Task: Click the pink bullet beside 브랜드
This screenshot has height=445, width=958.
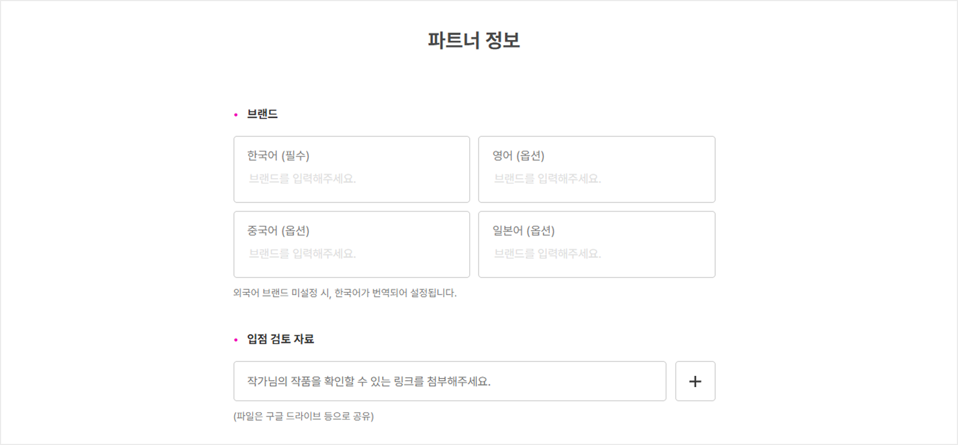Action: 236,115
